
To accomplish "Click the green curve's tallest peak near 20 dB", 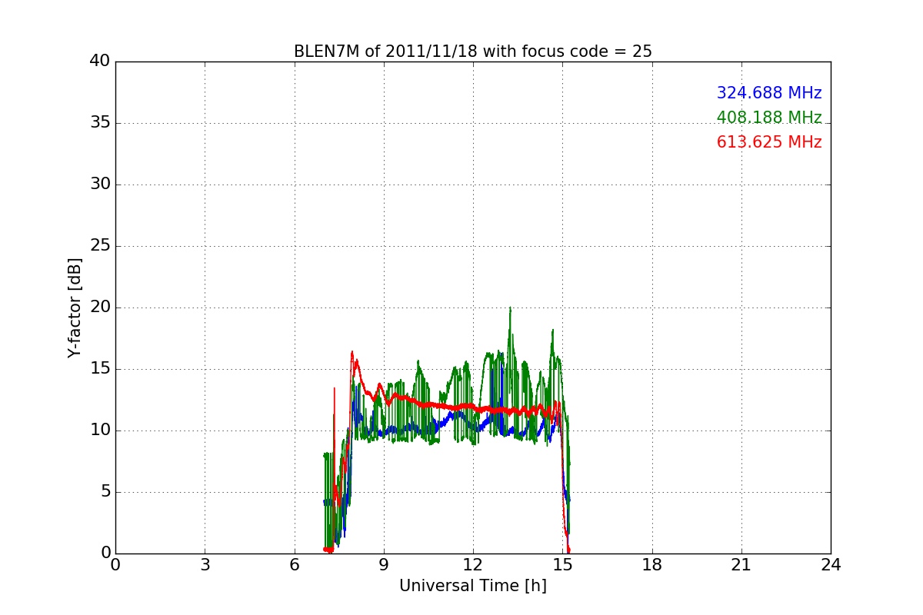I will [510, 308].
